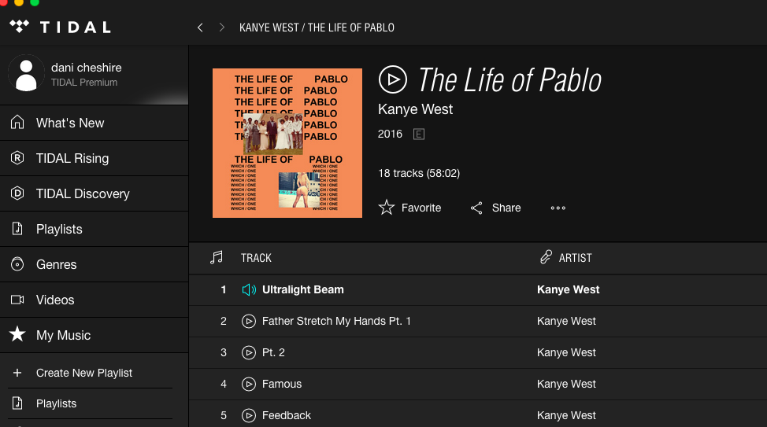Image resolution: width=767 pixels, height=427 pixels.
Task: Play track Pt. 2
Action: [249, 352]
